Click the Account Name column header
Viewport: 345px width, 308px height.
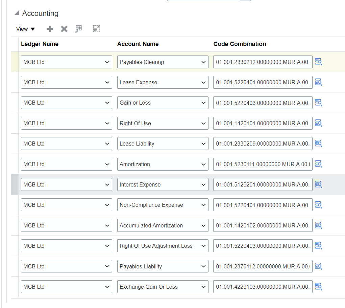(x=138, y=44)
